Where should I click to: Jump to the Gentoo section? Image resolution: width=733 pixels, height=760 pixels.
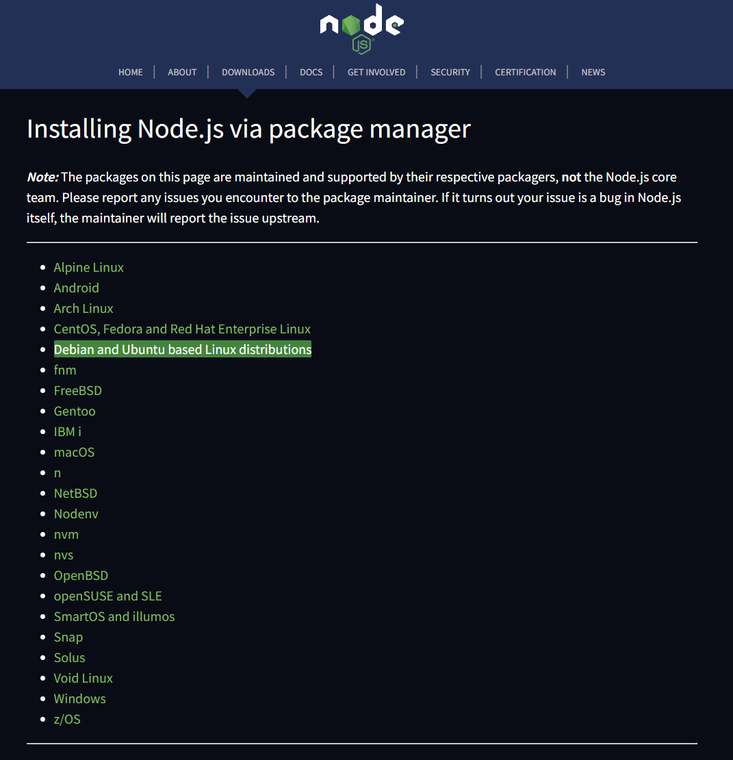pyautogui.click(x=75, y=411)
